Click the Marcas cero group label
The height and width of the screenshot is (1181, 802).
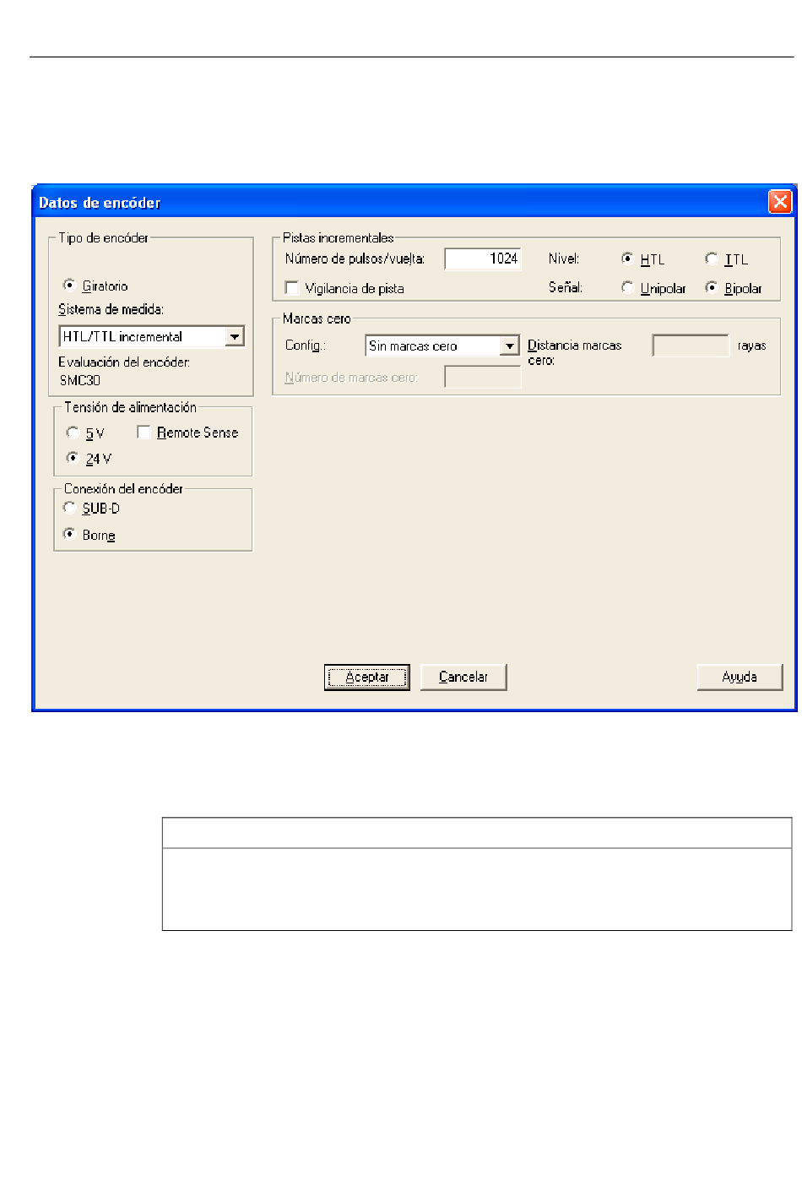(x=317, y=318)
